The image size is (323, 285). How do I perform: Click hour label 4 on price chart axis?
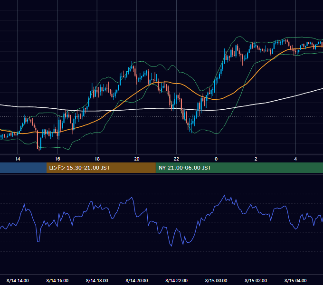[x=295, y=159]
